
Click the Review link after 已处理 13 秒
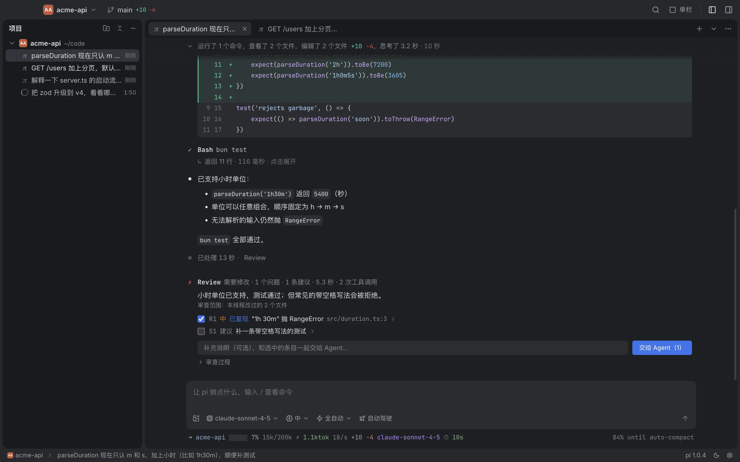(255, 258)
